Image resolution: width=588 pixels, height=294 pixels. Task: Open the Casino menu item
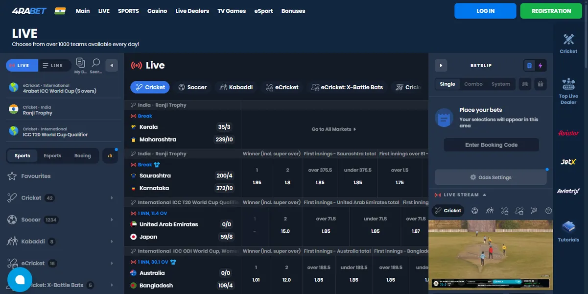(157, 10)
